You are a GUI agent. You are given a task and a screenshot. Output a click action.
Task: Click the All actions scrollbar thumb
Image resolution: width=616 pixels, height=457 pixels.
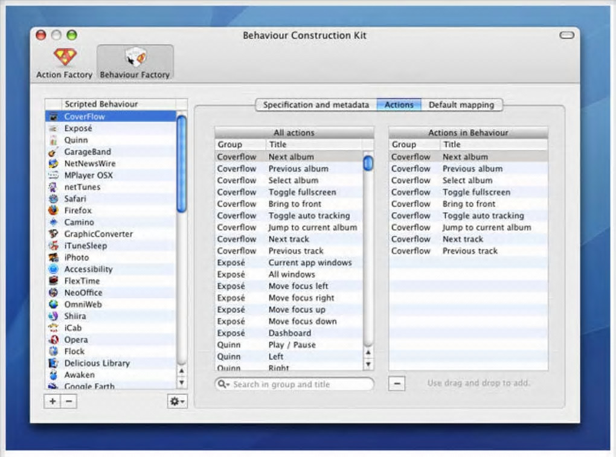368,163
